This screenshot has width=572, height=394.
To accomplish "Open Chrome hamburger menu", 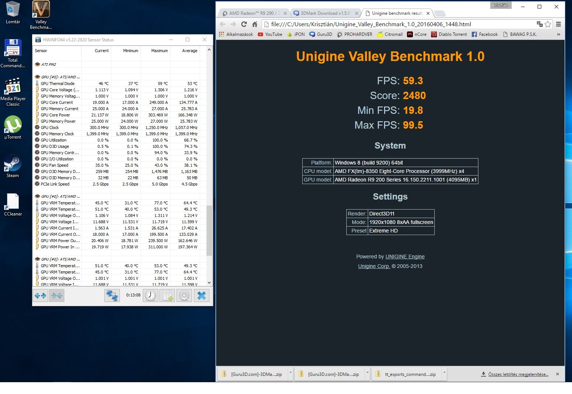I will click(x=558, y=24).
